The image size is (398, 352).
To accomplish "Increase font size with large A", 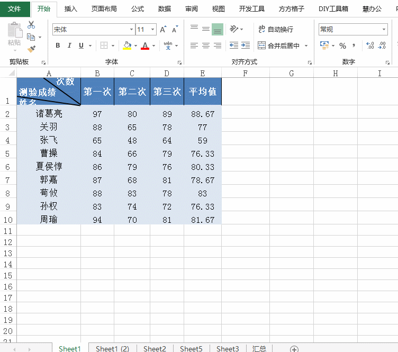I will 163,30.
